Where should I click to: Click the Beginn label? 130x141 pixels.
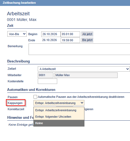(33, 34)
